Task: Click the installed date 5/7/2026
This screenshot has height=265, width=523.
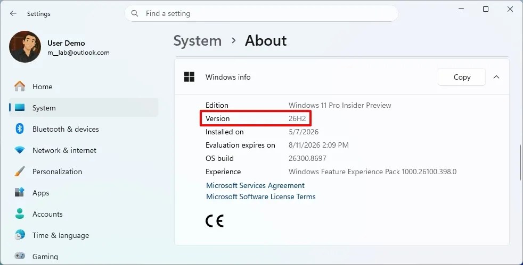Action: point(304,132)
